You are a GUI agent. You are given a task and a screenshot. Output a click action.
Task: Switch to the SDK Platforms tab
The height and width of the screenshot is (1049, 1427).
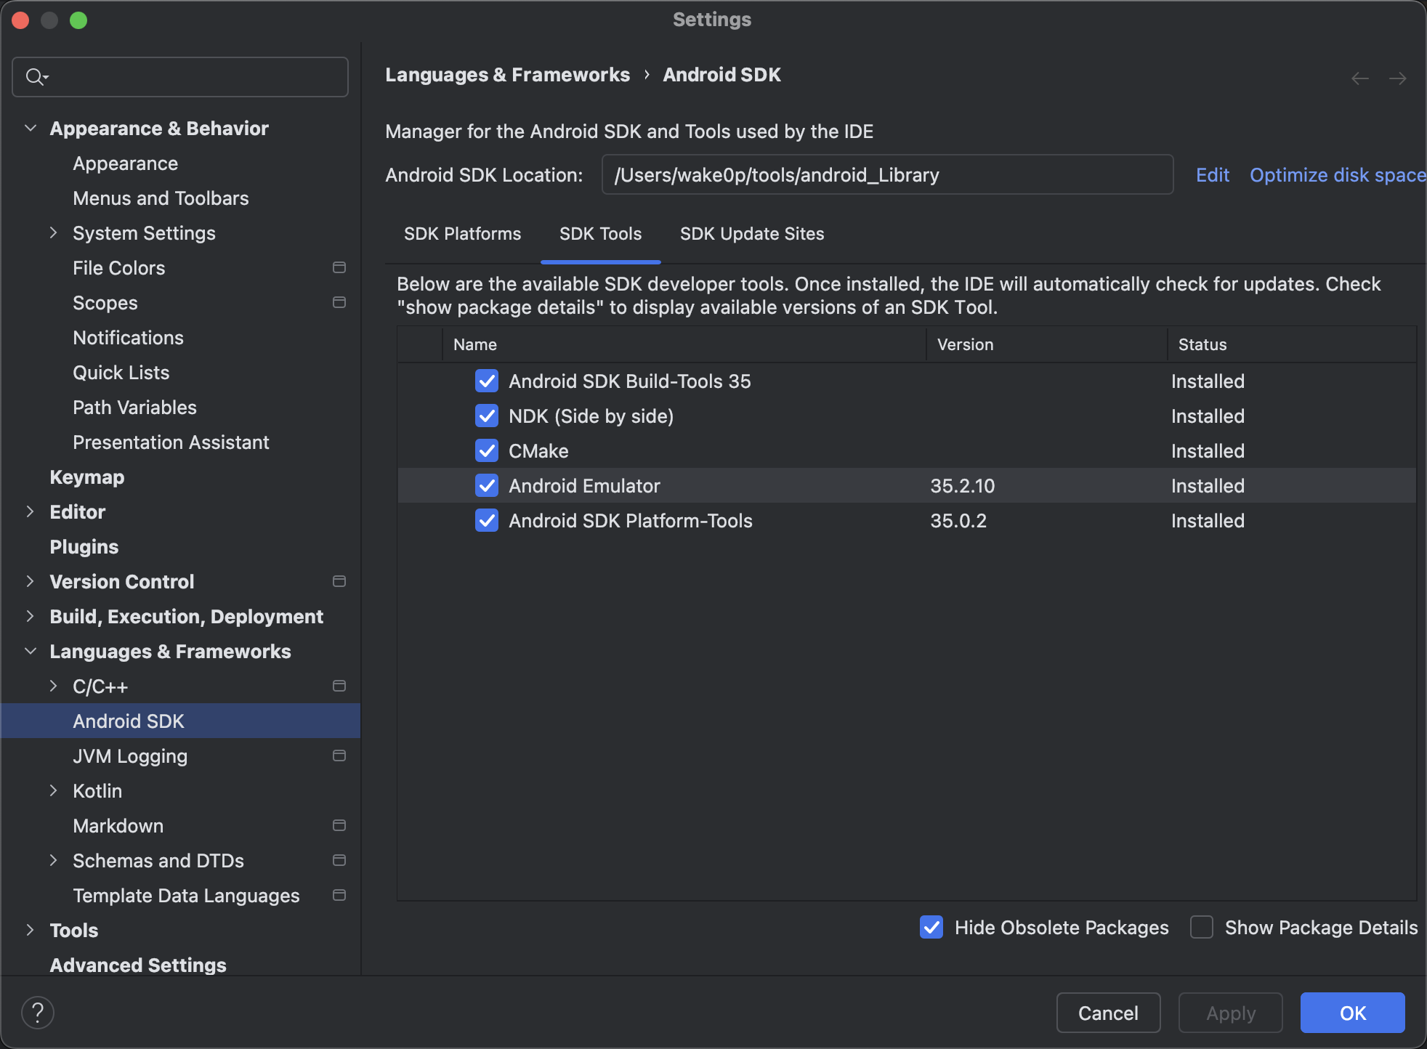point(462,234)
